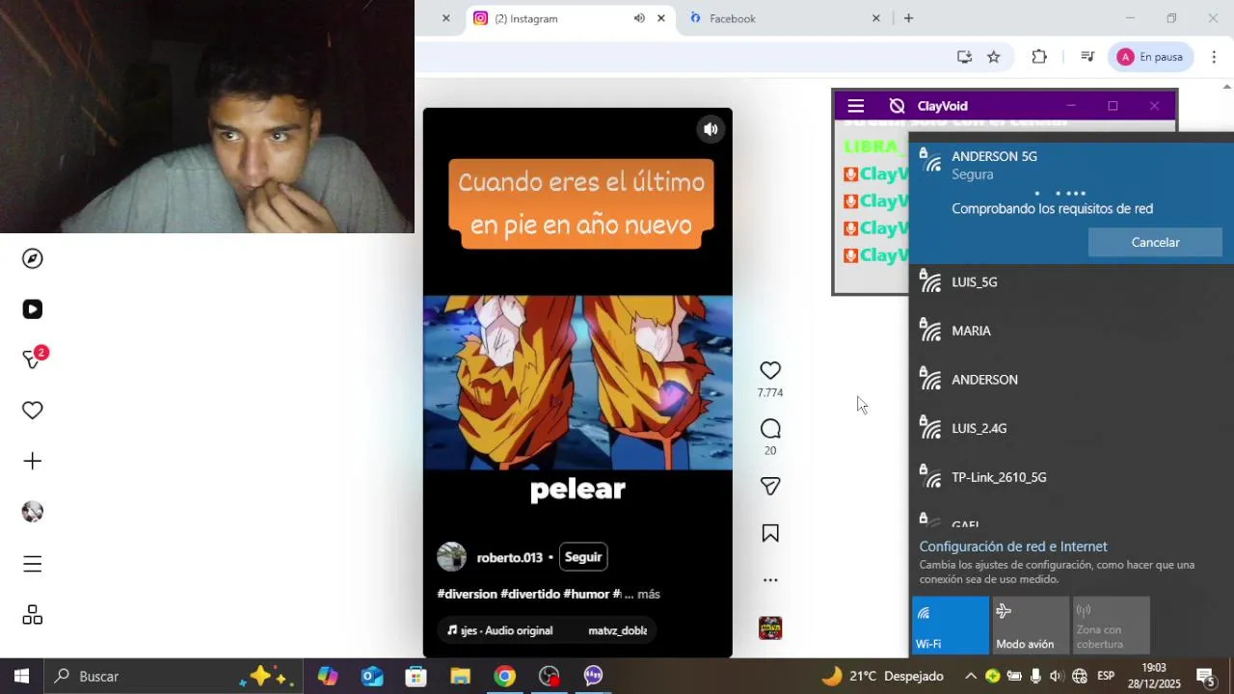The height and width of the screenshot is (694, 1234).
Task: Open Instagram notifications heart in sidebar
Action: click(33, 411)
